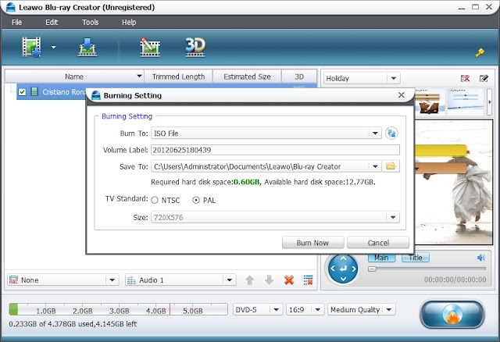This screenshot has width=500, height=342.
Task: Select the Cristiano Ron video row
Action: pos(166,92)
